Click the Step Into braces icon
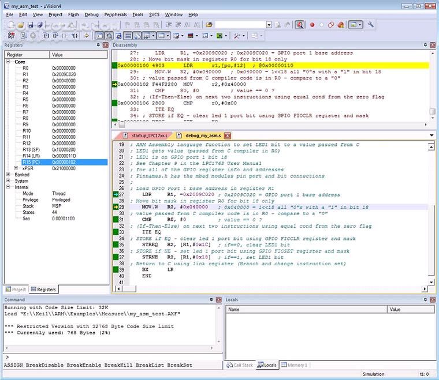439x380 pixels. click(x=47, y=36)
